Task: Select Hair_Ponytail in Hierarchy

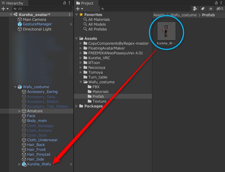Action: coord(39,154)
